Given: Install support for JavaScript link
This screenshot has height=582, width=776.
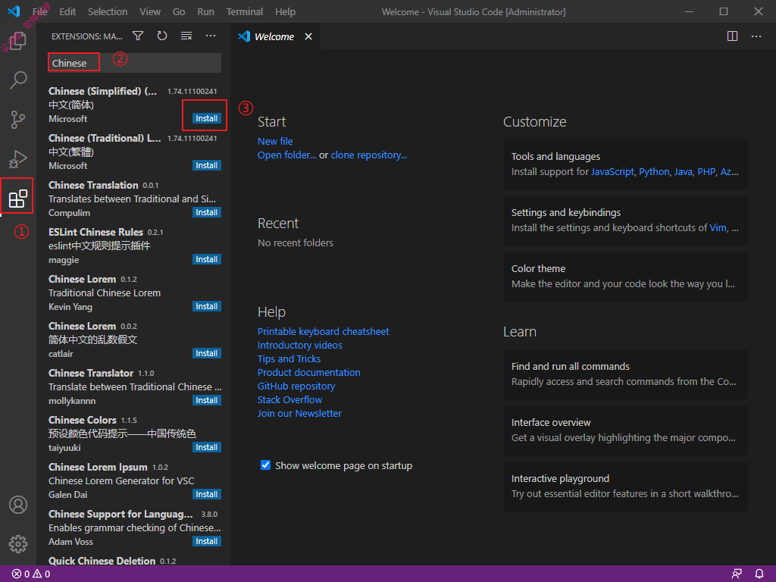Looking at the screenshot, I should pyautogui.click(x=612, y=172).
